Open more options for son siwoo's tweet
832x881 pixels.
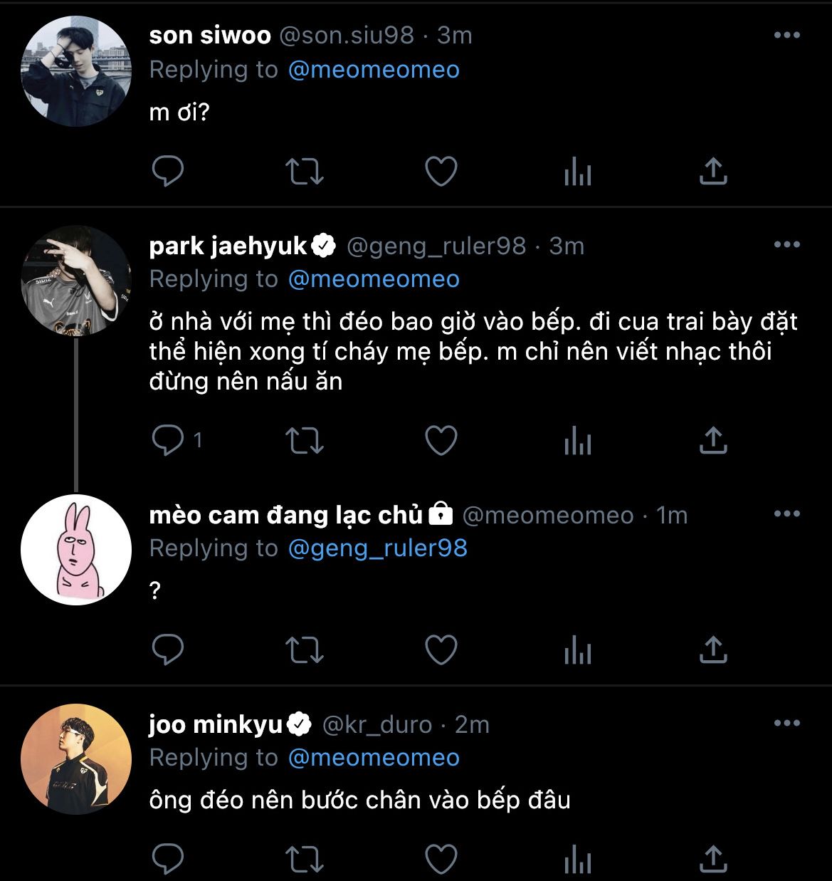[x=786, y=36]
